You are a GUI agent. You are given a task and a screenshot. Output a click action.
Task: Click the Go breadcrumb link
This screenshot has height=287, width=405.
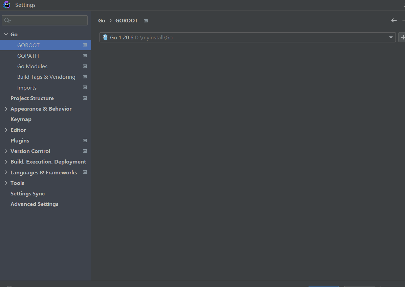[x=102, y=21]
